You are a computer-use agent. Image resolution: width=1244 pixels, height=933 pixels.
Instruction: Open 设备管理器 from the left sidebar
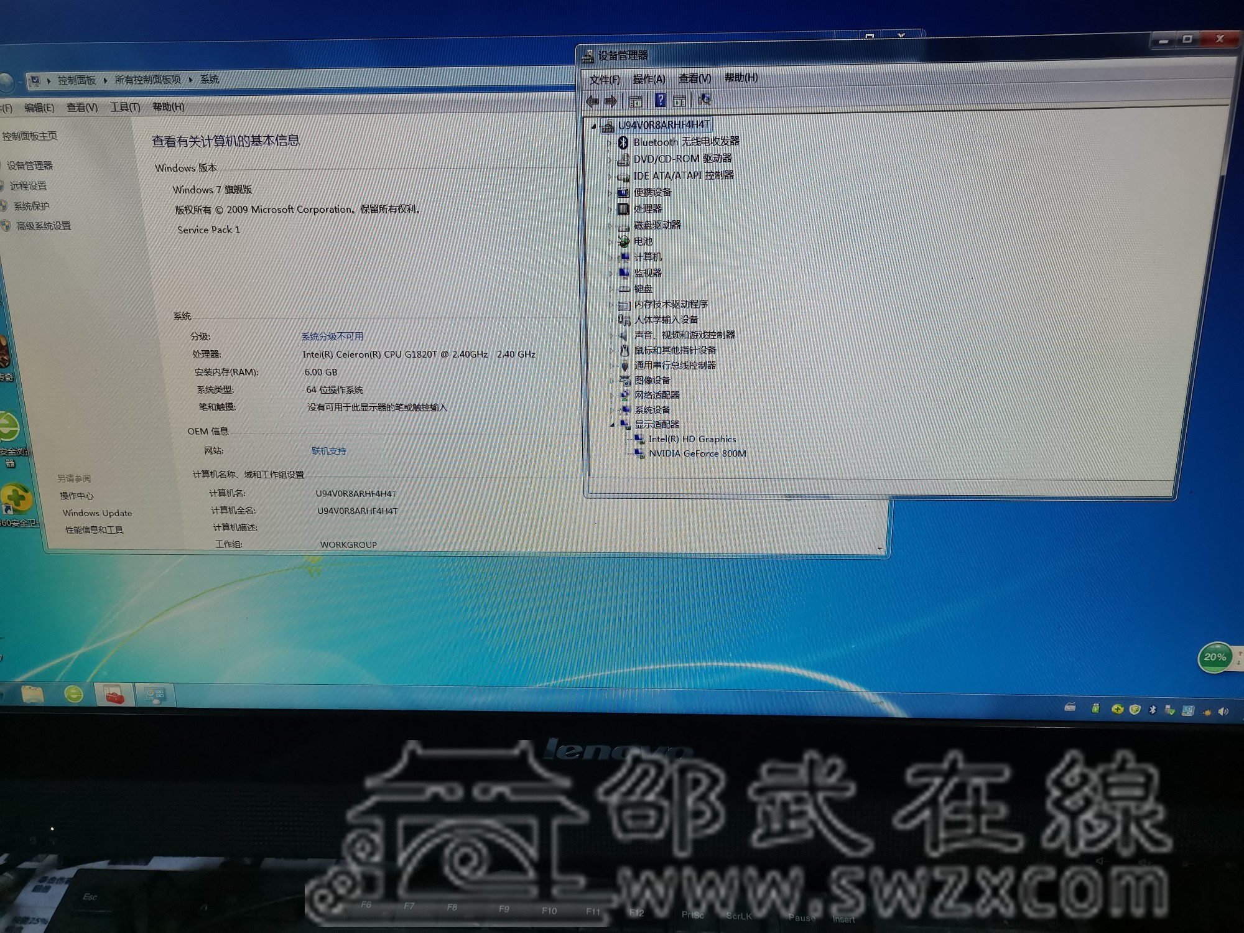[30, 165]
